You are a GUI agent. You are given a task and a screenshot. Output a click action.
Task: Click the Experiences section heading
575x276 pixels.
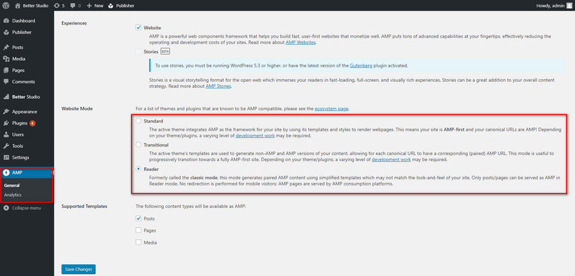(74, 23)
